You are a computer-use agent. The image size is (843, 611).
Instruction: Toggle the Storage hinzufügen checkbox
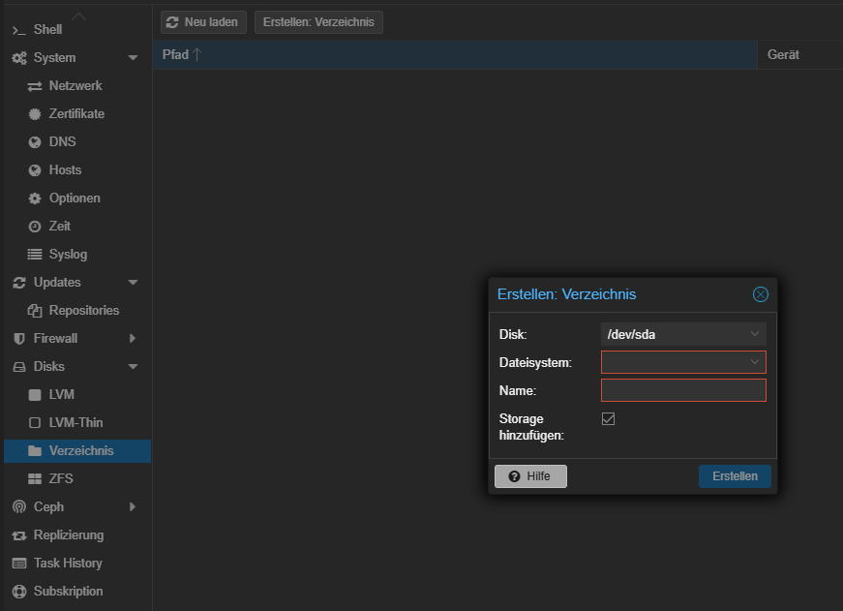coord(608,419)
